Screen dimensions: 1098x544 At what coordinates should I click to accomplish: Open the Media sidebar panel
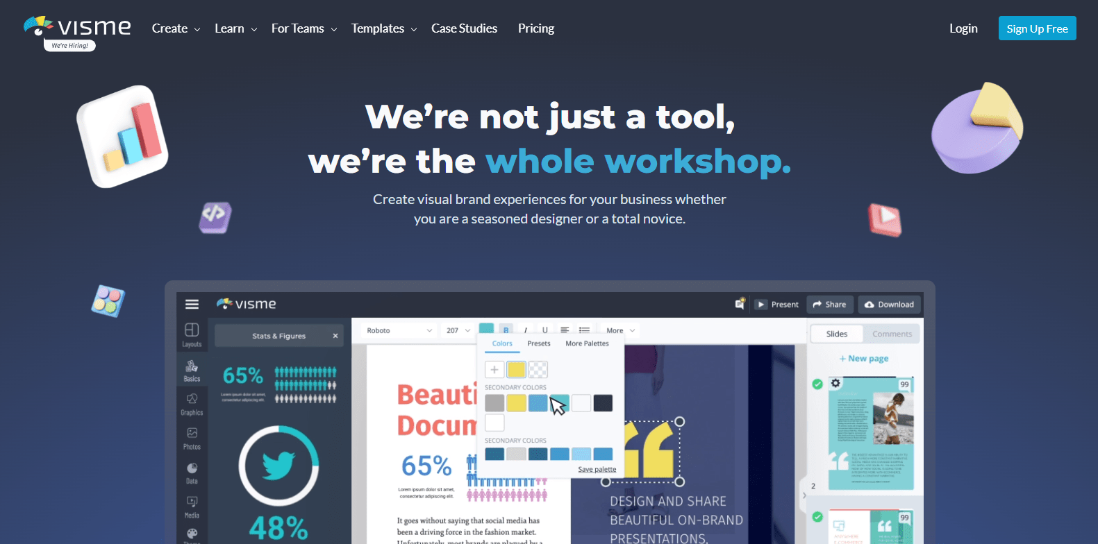point(192,507)
